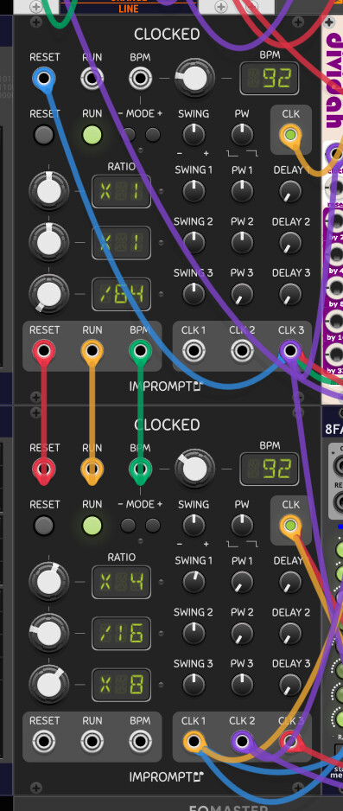Toggle the green RUN button on bottom Clocked

coord(92,526)
